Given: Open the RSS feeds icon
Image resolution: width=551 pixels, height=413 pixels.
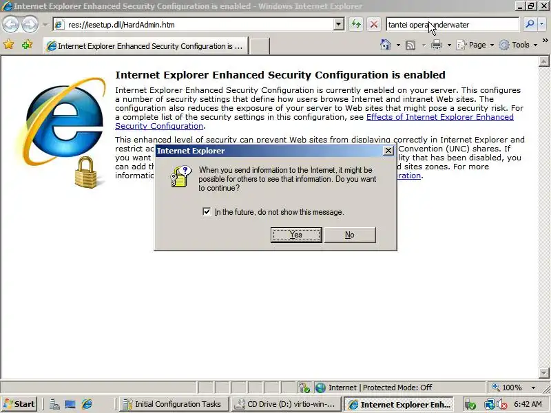Looking at the screenshot, I should coord(410,45).
